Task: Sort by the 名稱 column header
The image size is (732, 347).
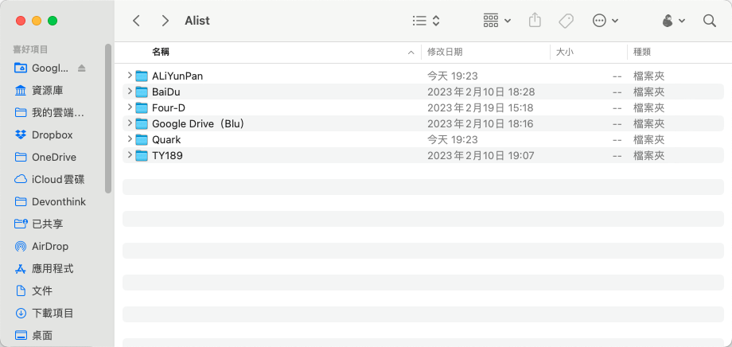Action: pyautogui.click(x=161, y=52)
